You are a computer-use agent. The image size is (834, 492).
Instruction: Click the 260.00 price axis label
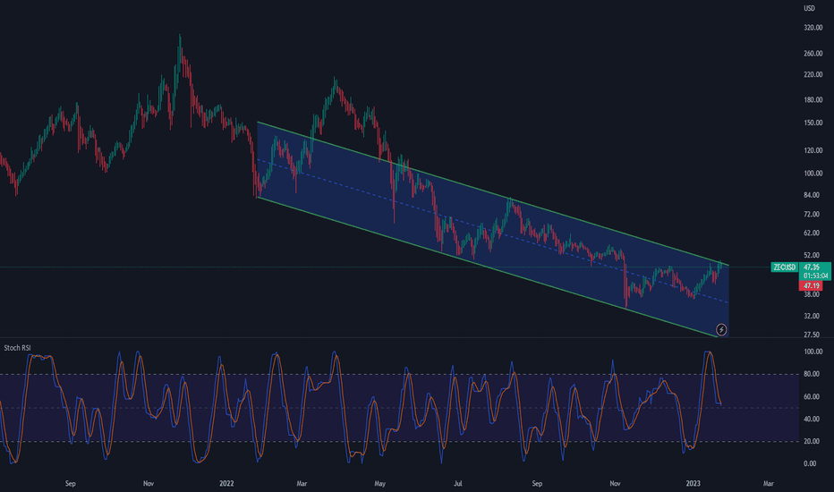click(x=813, y=54)
